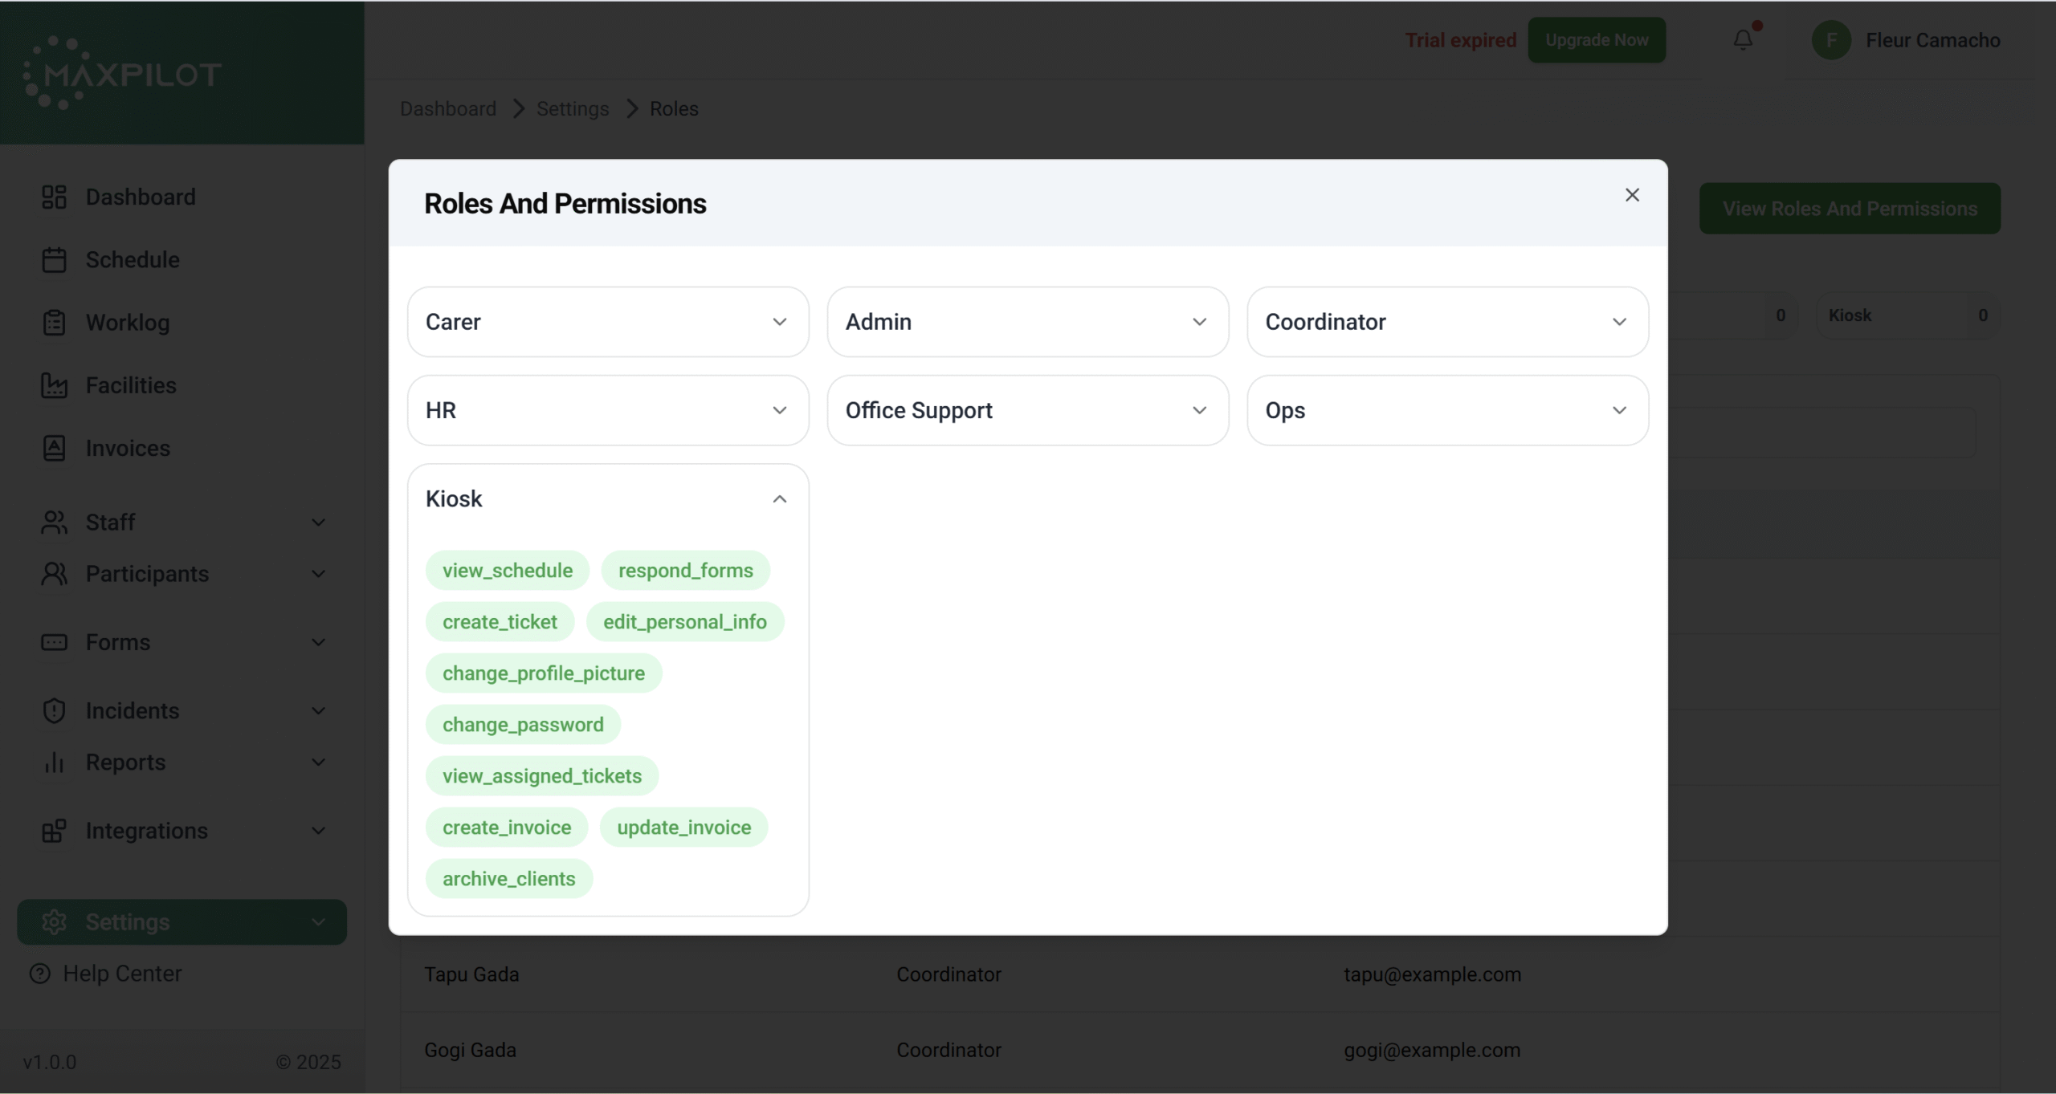2056x1094 pixels.
Task: Click the Dashboard grid icon in sidebar
Action: pyautogui.click(x=54, y=197)
